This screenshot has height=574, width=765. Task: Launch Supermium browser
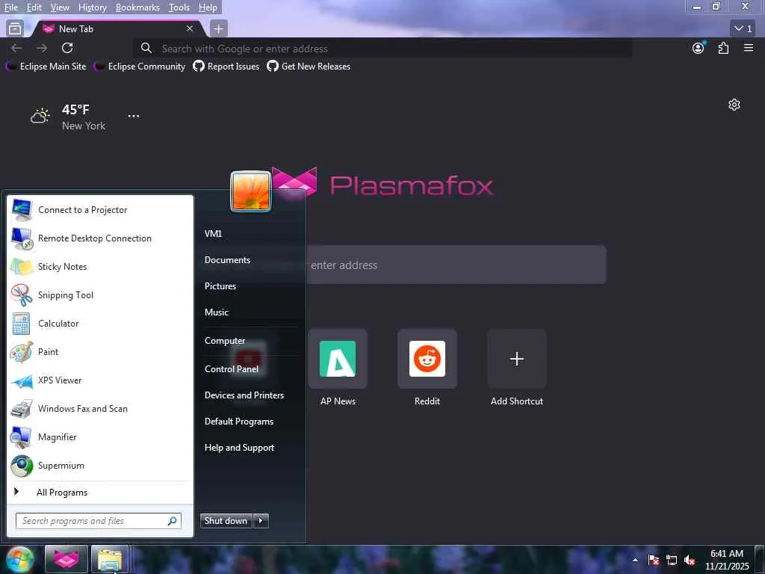(x=100, y=465)
